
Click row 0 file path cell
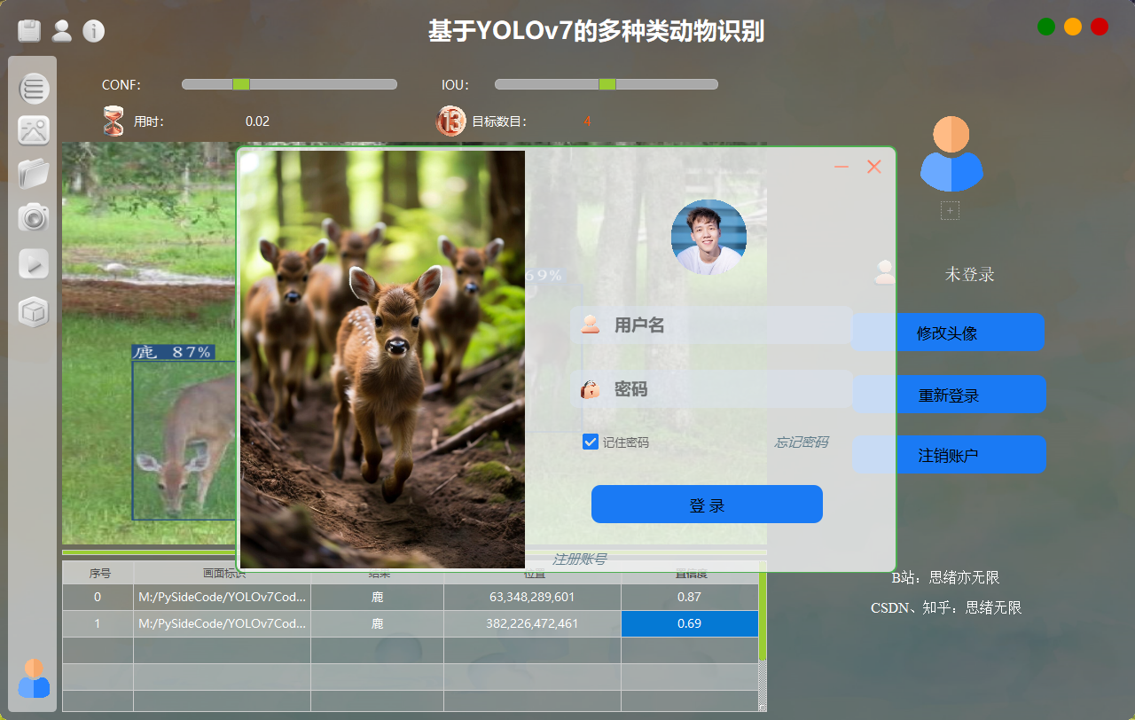point(223,597)
